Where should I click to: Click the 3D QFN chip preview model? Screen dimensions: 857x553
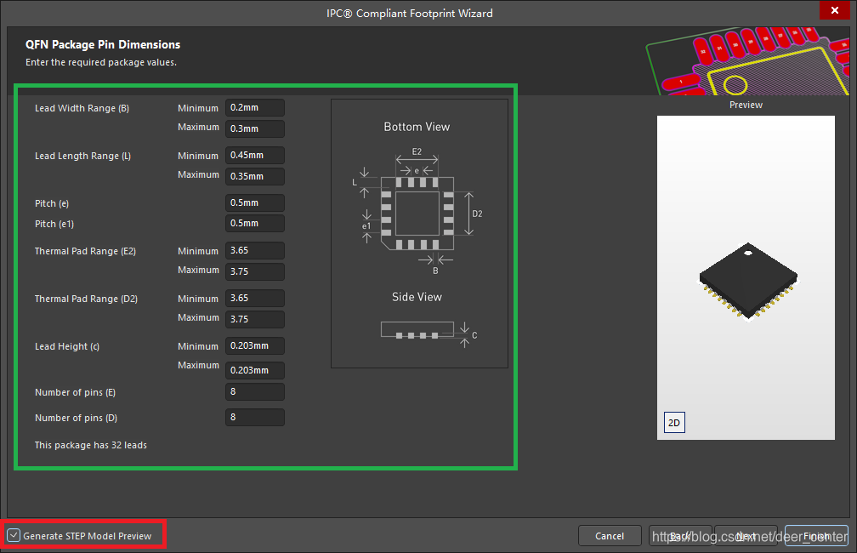click(749, 281)
